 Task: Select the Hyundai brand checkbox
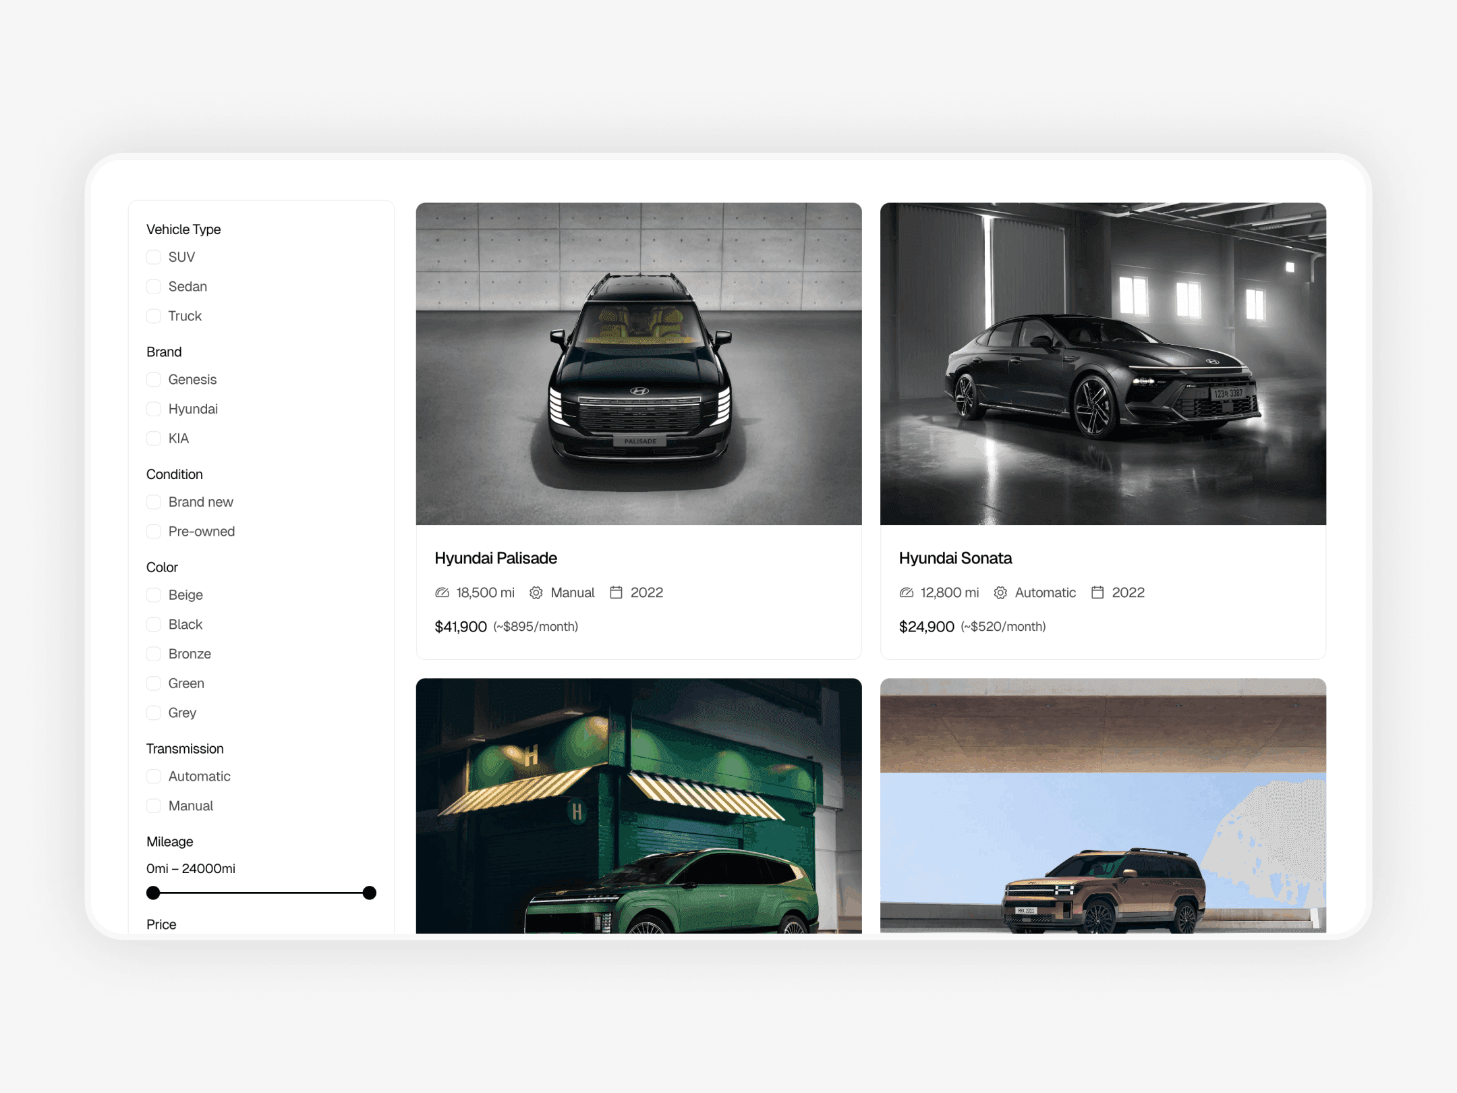[154, 409]
